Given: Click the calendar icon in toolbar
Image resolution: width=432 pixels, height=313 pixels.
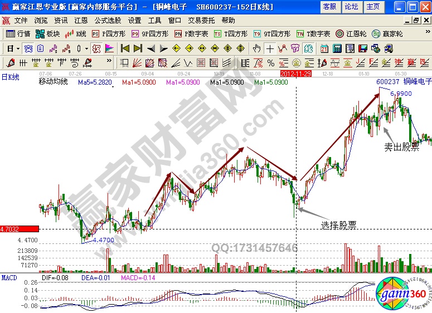Looking at the screenshot, I should point(324,48).
